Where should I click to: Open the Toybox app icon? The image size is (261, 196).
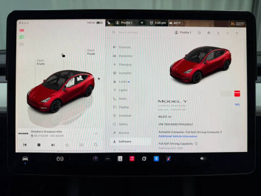tap(169, 159)
